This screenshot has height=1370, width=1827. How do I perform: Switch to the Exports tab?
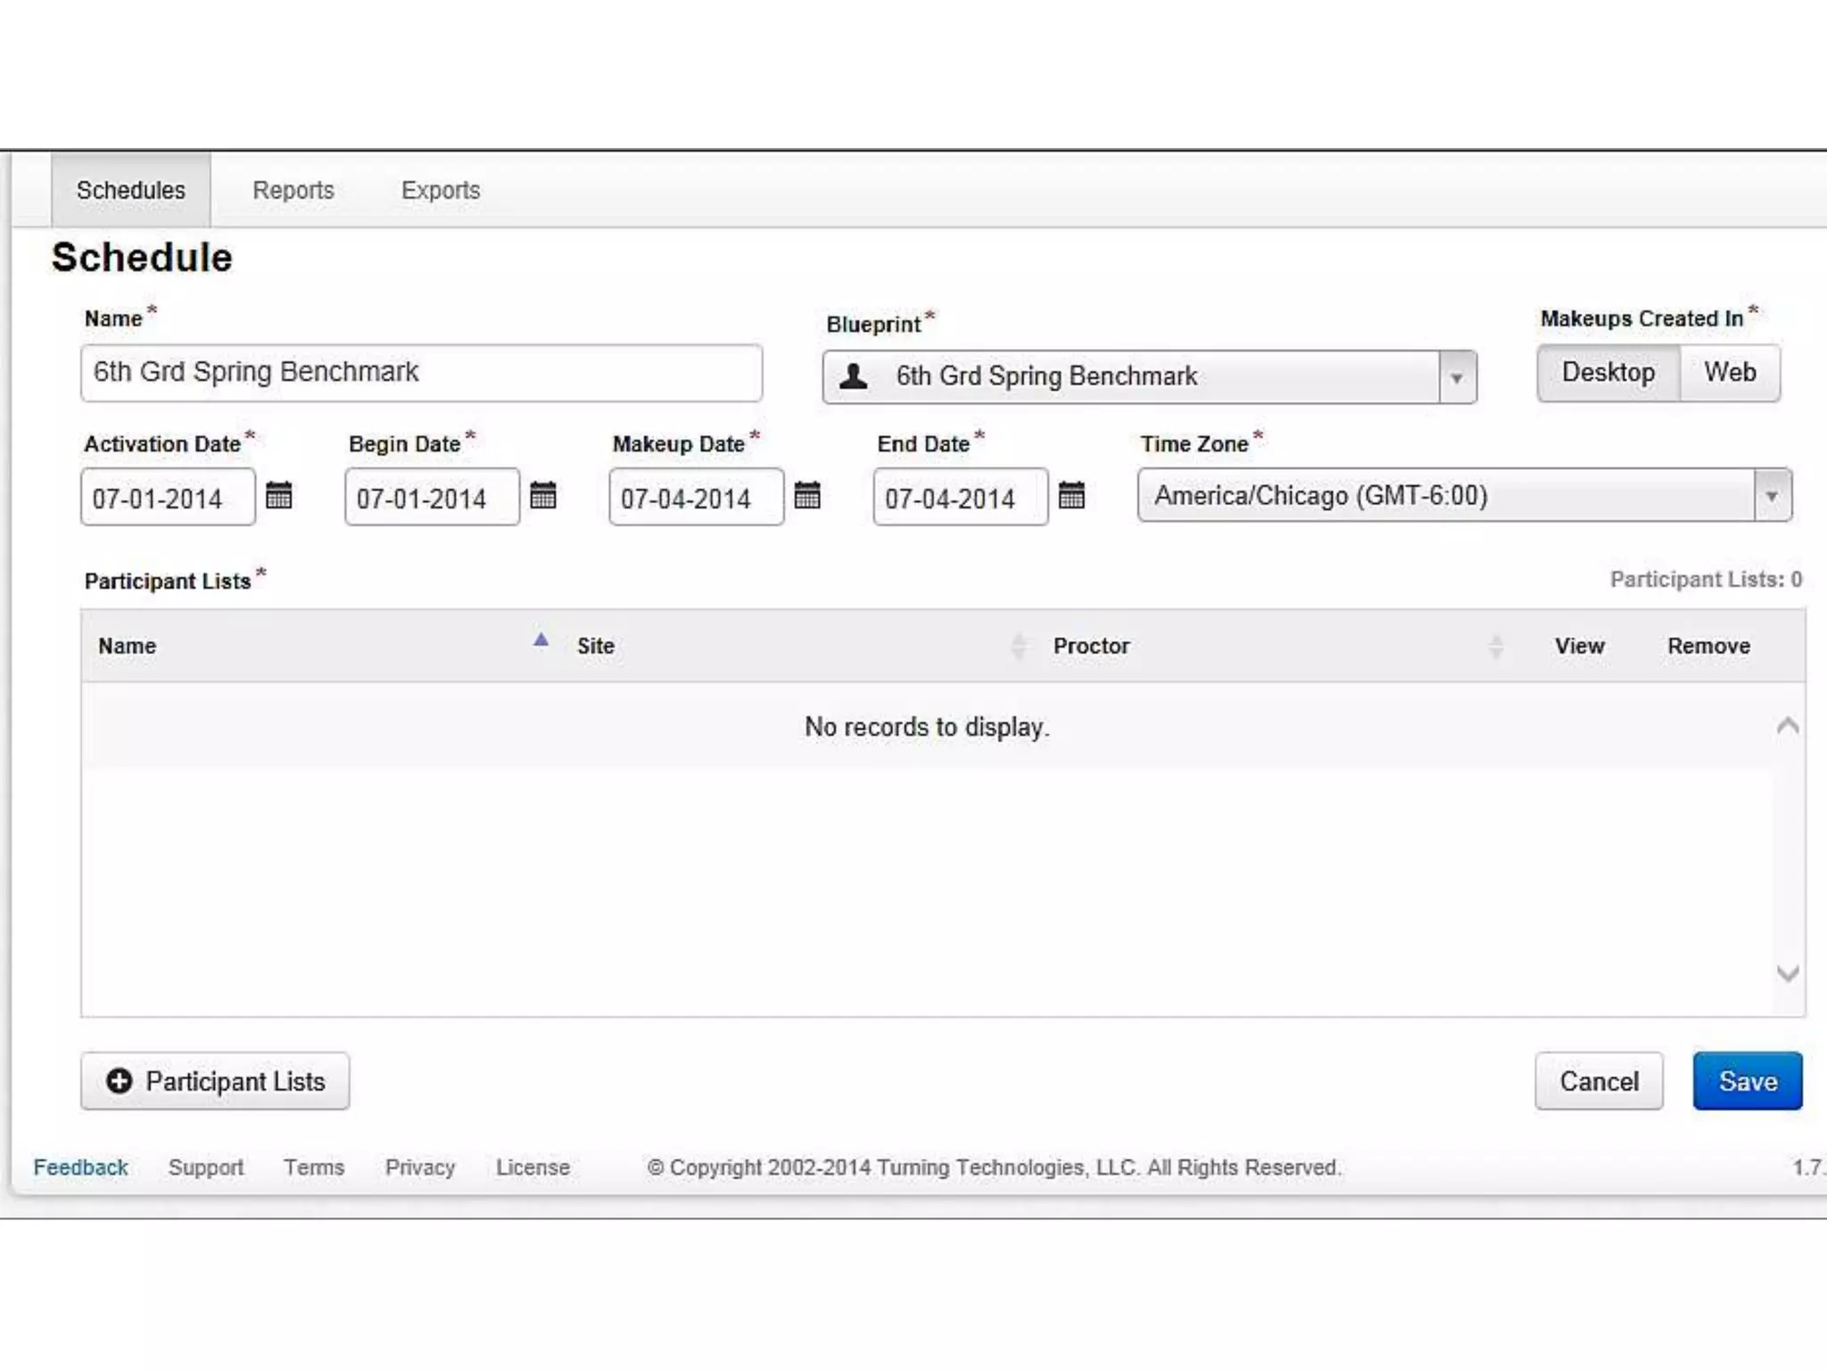440,190
